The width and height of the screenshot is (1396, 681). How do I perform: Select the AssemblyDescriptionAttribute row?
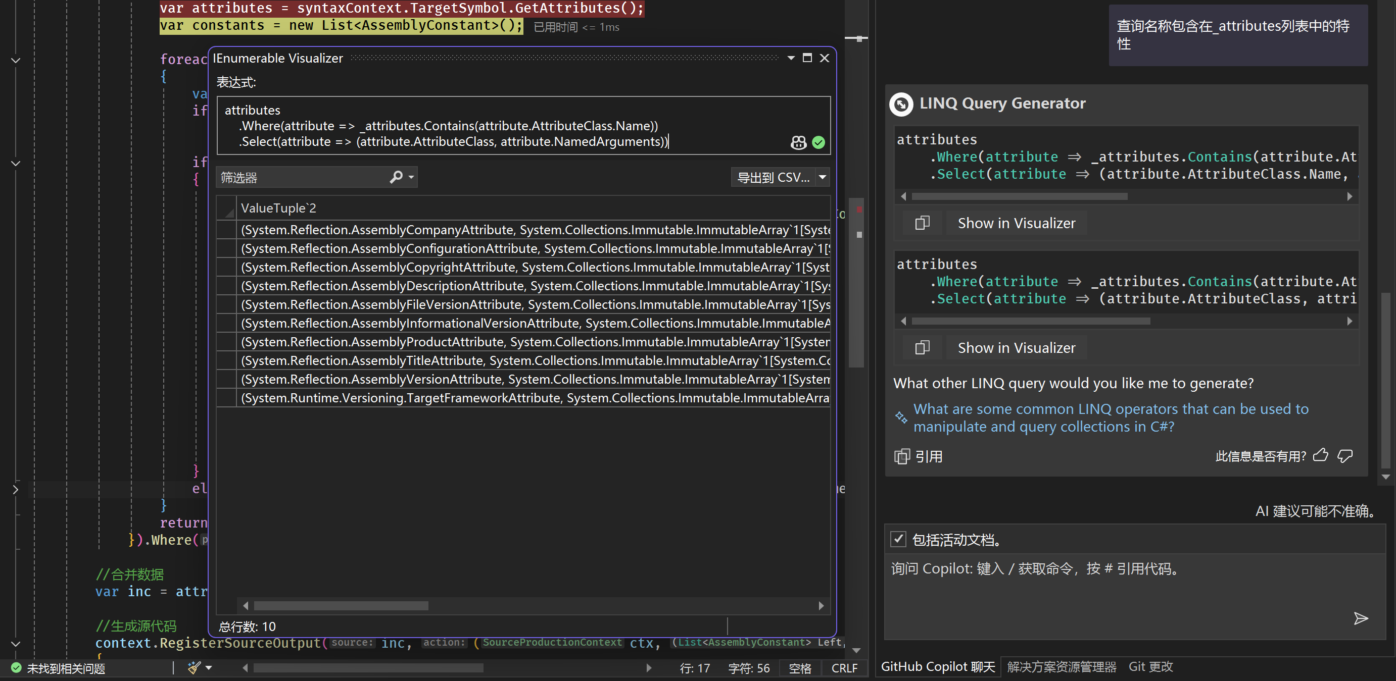533,286
